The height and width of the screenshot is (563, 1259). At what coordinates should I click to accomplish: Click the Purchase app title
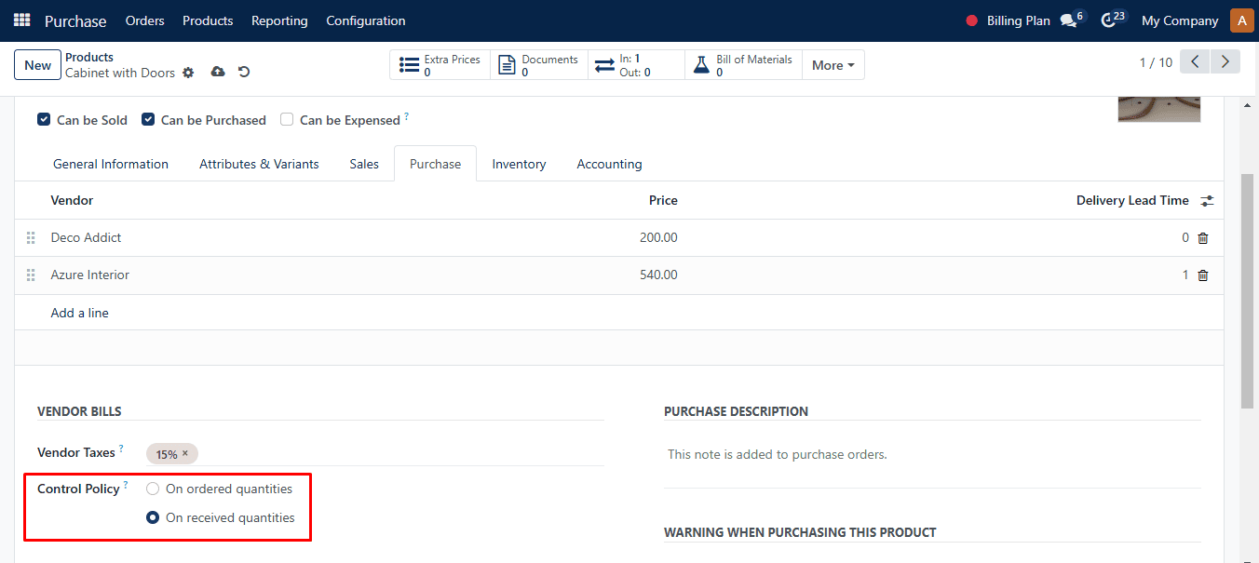(75, 20)
